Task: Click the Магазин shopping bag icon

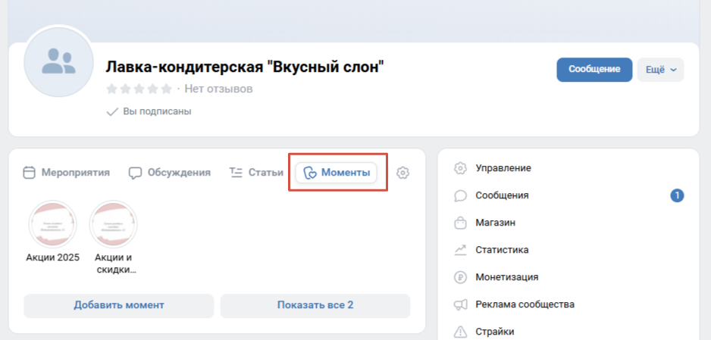Action: [x=460, y=223]
